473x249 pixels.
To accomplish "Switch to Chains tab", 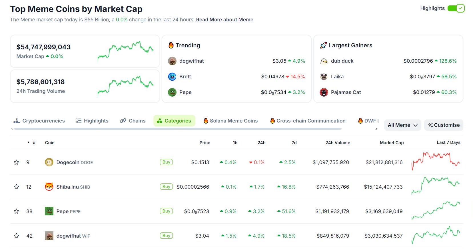I will (133, 121).
